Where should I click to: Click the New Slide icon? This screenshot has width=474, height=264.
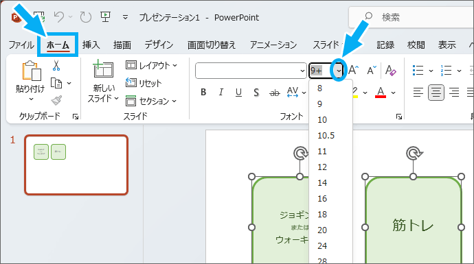click(103, 69)
